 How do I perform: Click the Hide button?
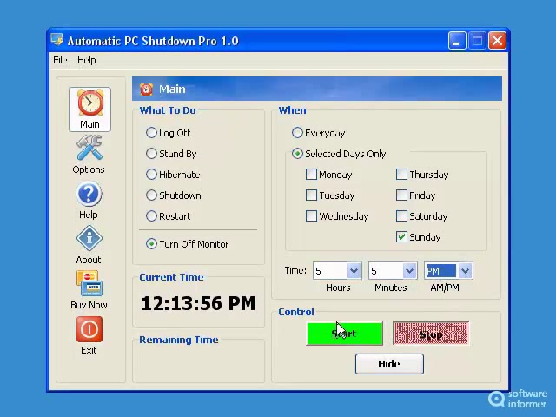pos(389,364)
